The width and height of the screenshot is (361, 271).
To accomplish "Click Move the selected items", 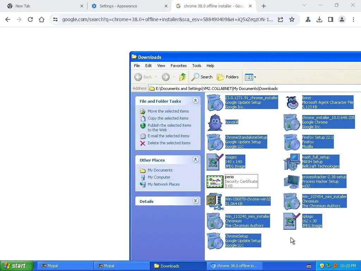I will [x=168, y=111].
